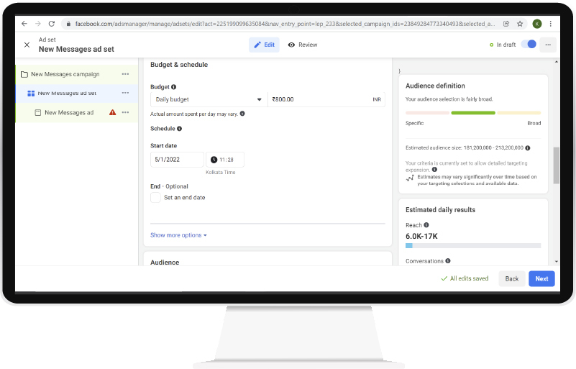Open options for New Messages campaign

[x=125, y=74]
